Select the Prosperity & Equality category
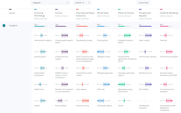This screenshot has height=113, width=181. (145, 14)
